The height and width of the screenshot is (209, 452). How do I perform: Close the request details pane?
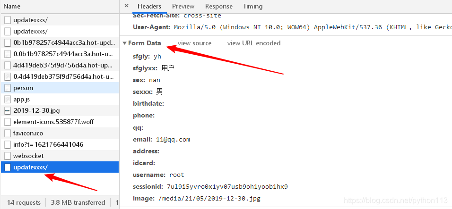(126, 6)
